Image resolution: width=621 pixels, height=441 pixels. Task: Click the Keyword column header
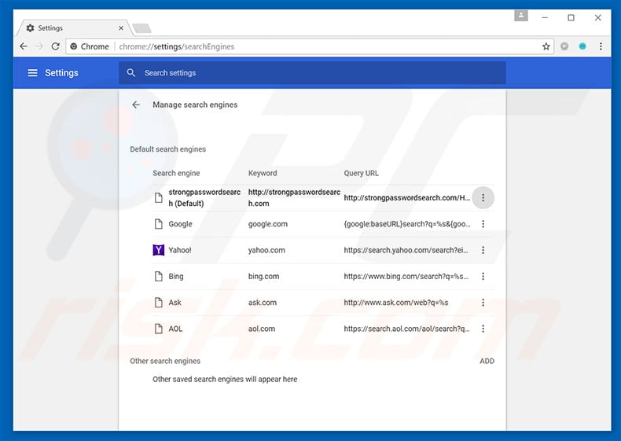tap(263, 173)
